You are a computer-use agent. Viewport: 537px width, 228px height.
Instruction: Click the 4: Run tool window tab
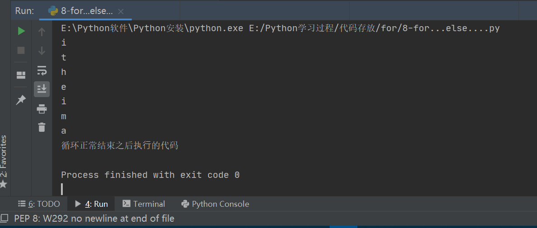[x=91, y=204]
